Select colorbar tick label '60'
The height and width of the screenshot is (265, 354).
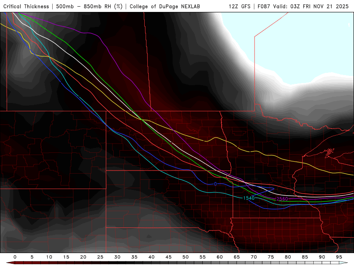pyautogui.click(x=219, y=257)
